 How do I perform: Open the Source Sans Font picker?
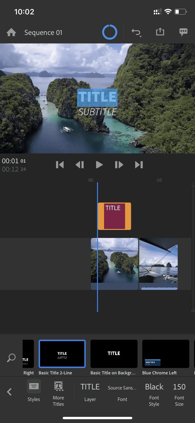tap(122, 393)
